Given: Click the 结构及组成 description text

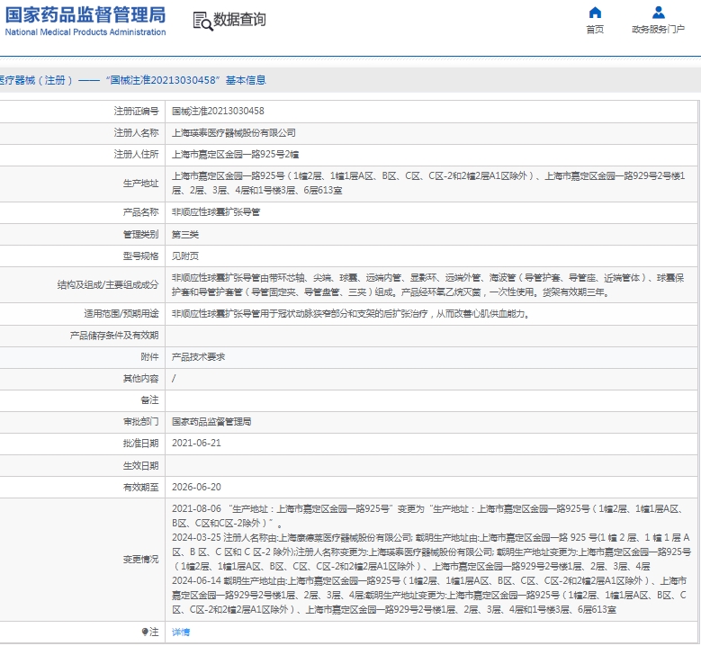Looking at the screenshot, I should [x=427, y=285].
